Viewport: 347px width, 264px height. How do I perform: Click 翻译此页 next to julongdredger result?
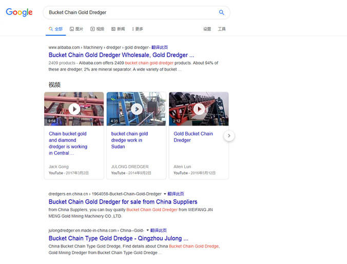(x=159, y=230)
